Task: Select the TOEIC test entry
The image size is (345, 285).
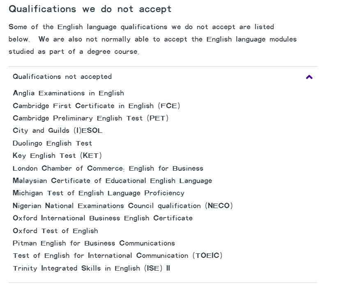Action: (117, 256)
